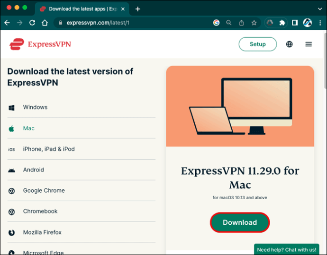Select Mac from the platform list
Image resolution: width=327 pixels, height=255 pixels.
click(82, 128)
